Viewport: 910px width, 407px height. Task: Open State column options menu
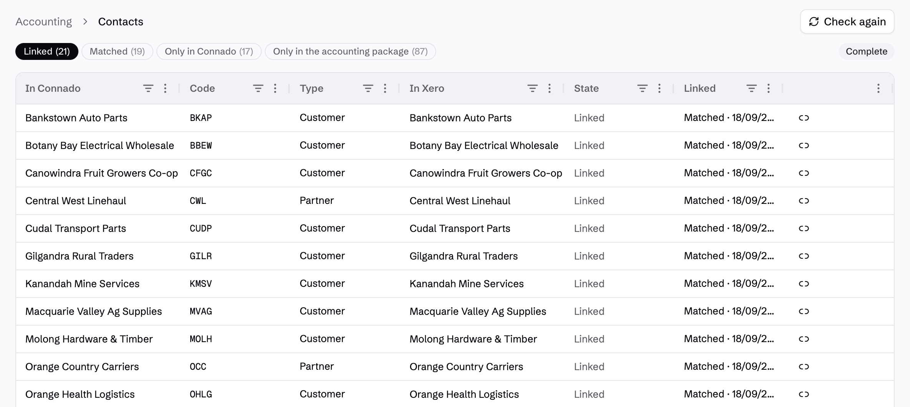pyautogui.click(x=659, y=88)
